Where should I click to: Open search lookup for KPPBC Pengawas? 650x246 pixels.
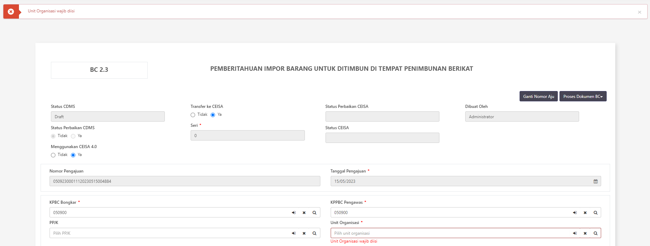[x=595, y=213]
